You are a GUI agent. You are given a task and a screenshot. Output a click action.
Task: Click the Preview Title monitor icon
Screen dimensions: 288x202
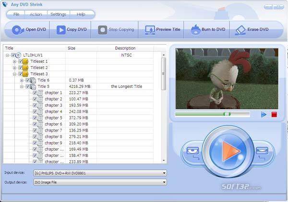150,30
